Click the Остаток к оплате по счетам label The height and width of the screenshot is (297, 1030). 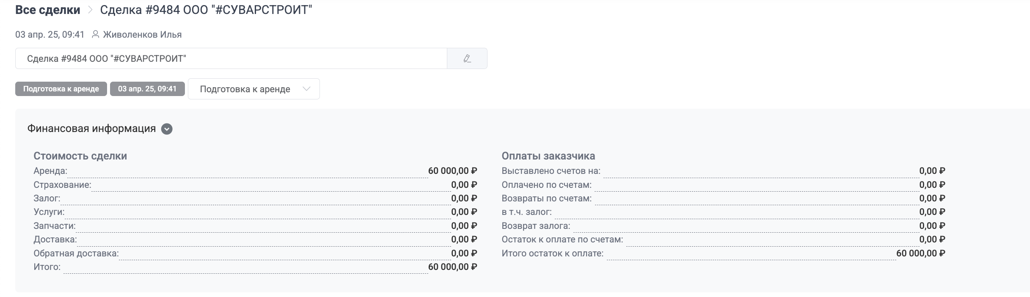pos(562,239)
